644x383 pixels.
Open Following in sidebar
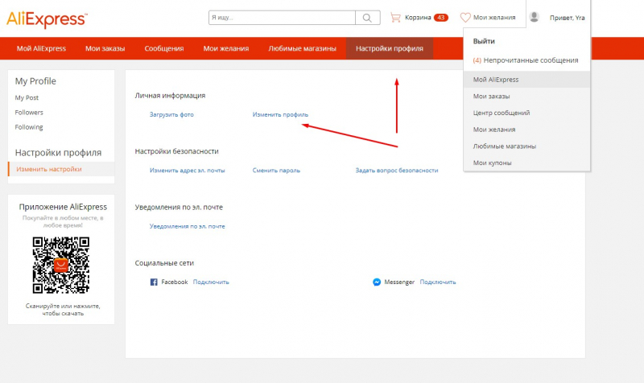pos(29,127)
